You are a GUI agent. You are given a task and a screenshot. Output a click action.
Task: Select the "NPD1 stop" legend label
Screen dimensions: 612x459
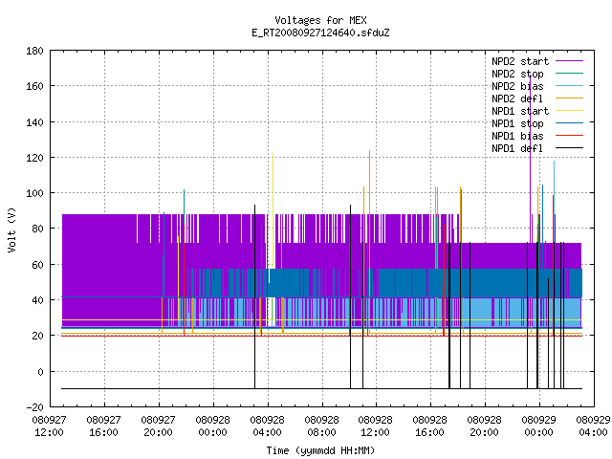517,123
